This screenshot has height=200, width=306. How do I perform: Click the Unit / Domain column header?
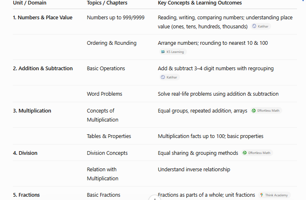click(x=30, y=3)
